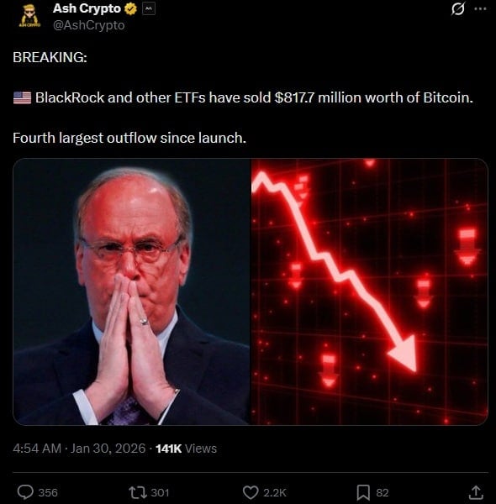Viewport: 496px width, 504px height.
Task: Bookmark the post with bookmark icon
Action: (363, 492)
